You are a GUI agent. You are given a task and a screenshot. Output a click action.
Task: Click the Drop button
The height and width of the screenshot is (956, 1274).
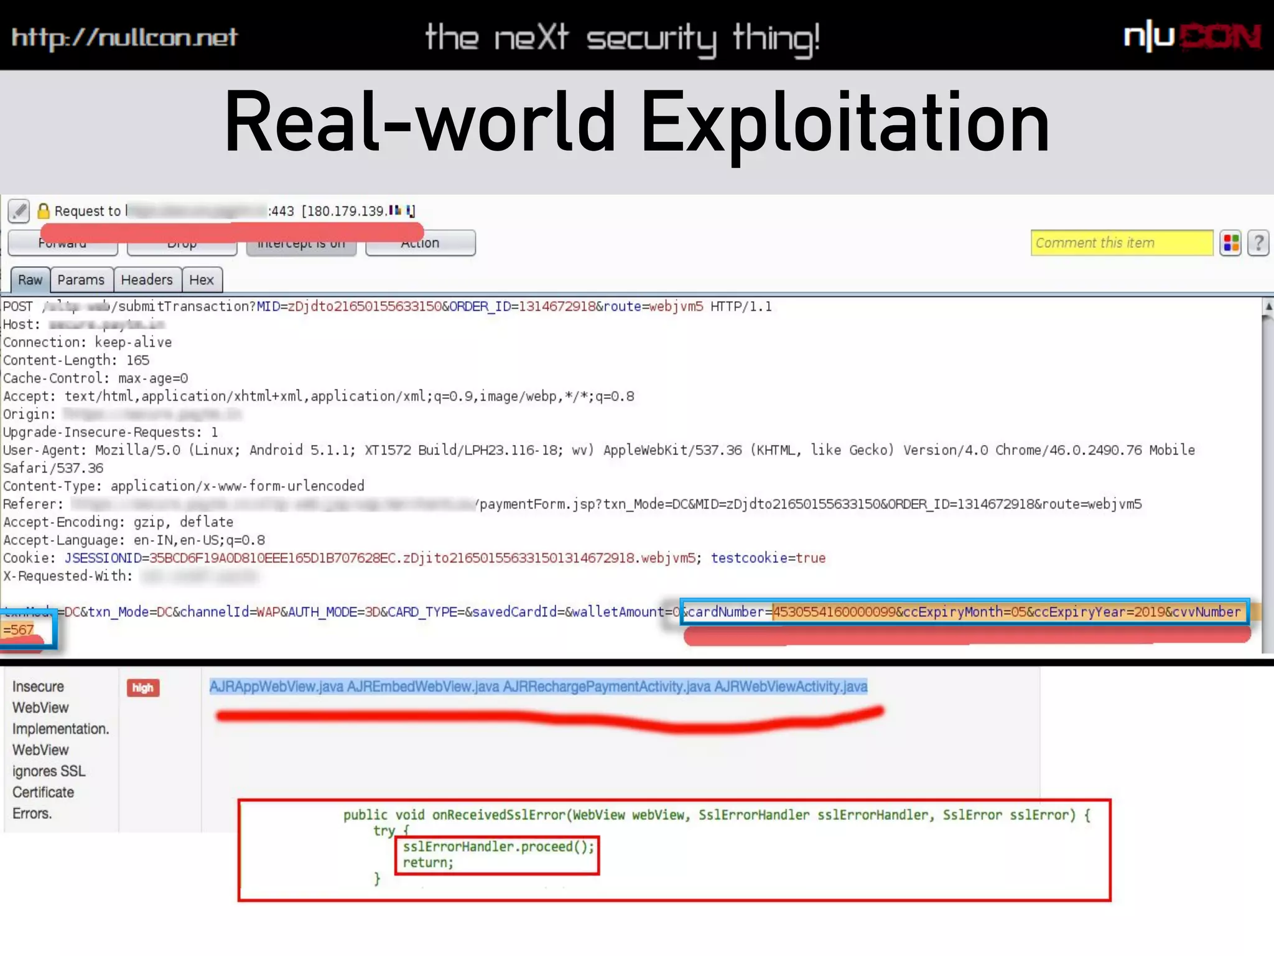point(182,243)
